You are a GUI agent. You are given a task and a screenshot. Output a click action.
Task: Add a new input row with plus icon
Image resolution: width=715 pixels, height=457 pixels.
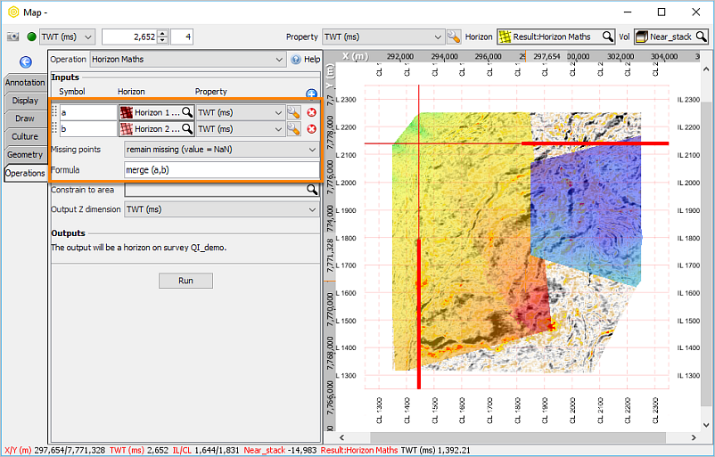click(311, 94)
